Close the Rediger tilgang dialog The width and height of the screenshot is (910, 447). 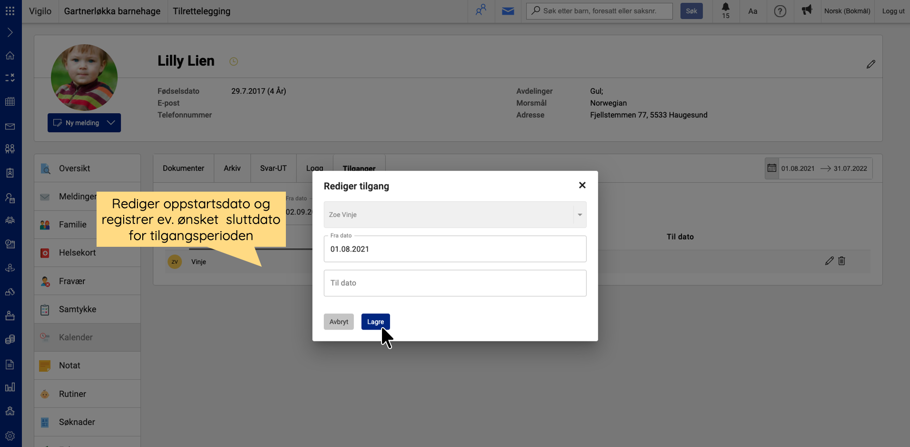click(x=582, y=185)
